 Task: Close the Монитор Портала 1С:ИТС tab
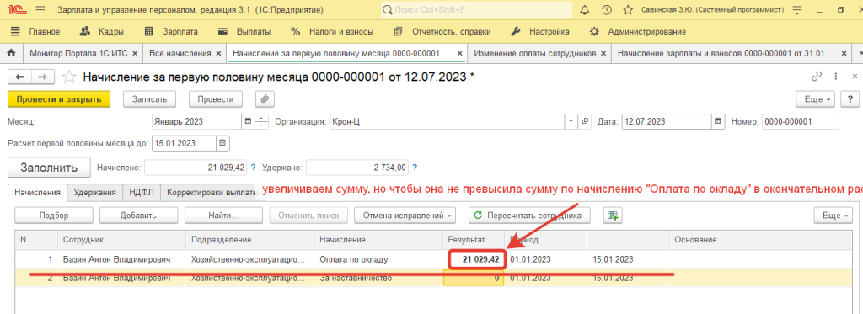(135, 53)
